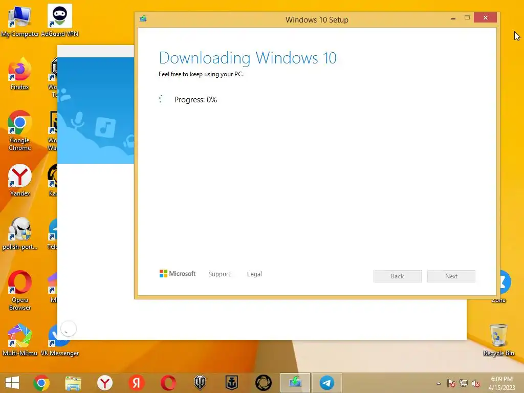Open Telegram from the taskbar
The width and height of the screenshot is (524, 393).
(x=327, y=383)
